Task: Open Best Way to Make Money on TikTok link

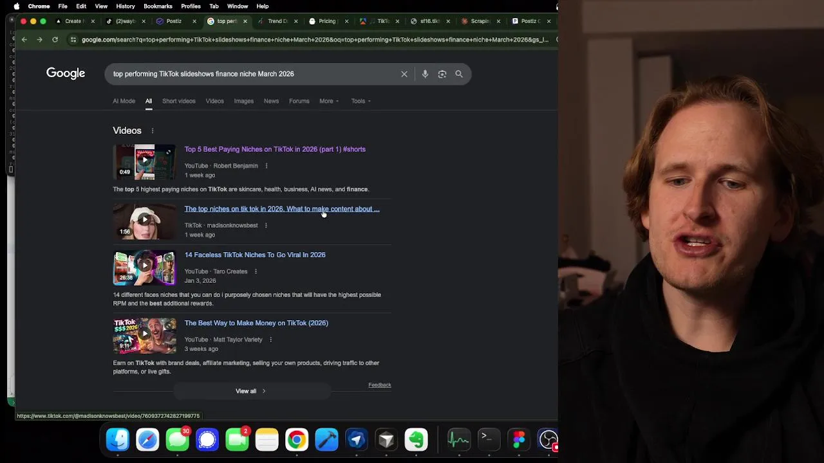Action: click(x=256, y=323)
